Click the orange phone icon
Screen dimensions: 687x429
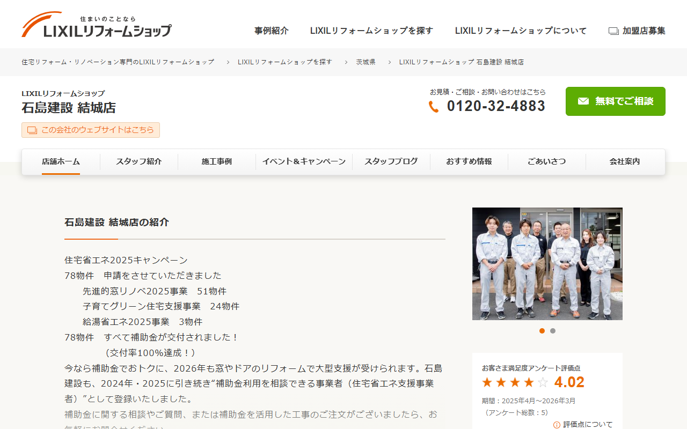(434, 107)
